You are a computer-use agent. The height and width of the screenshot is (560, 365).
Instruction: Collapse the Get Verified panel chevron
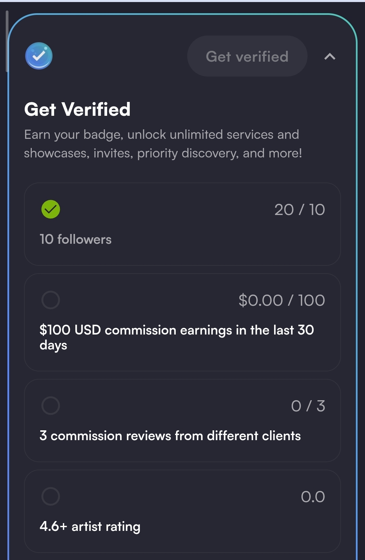tap(330, 57)
